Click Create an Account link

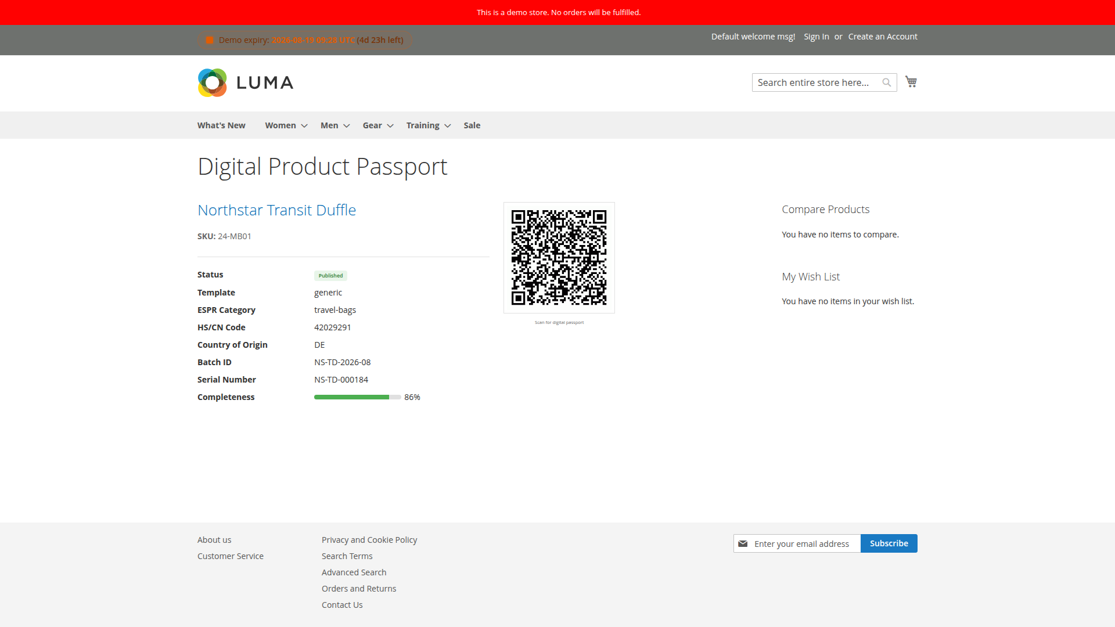pyautogui.click(x=883, y=37)
